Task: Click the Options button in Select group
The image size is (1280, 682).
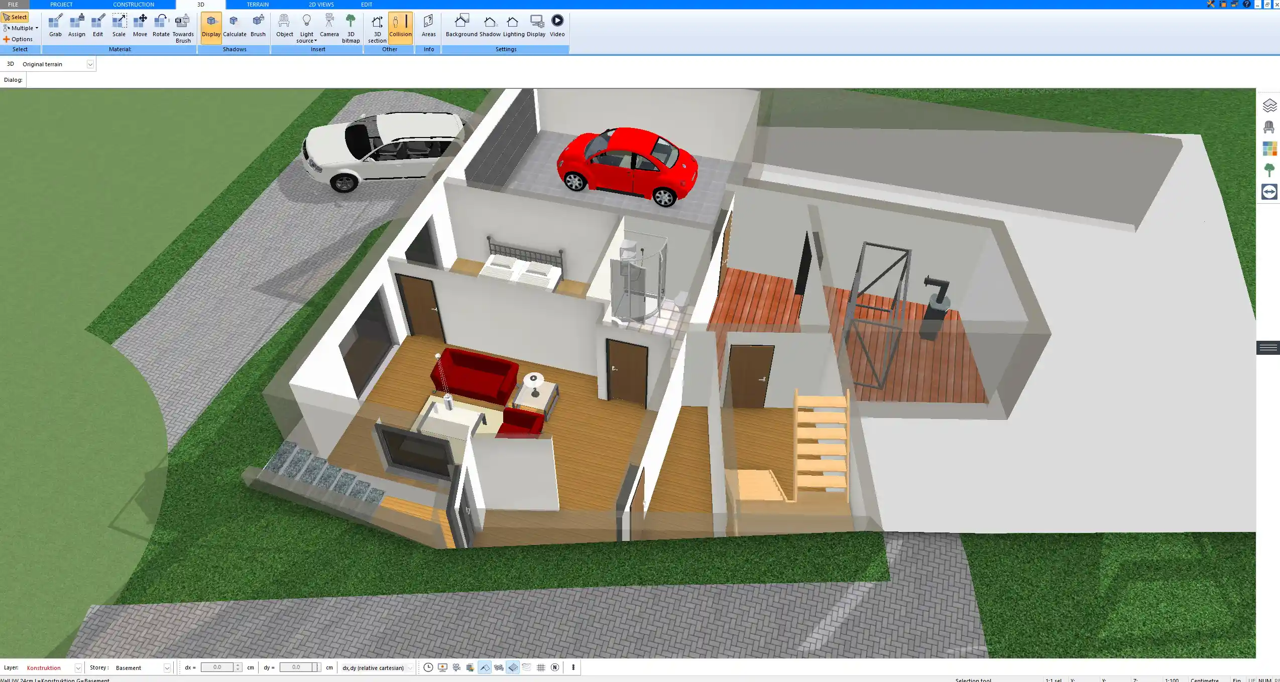Action: point(20,39)
